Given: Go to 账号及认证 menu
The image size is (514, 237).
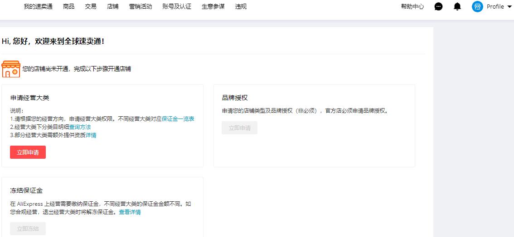Looking at the screenshot, I should [x=177, y=6].
